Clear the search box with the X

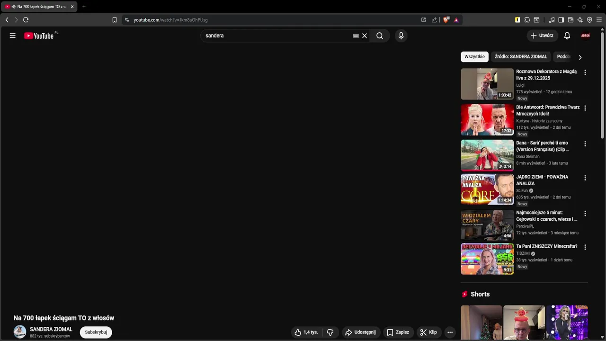pos(365,36)
